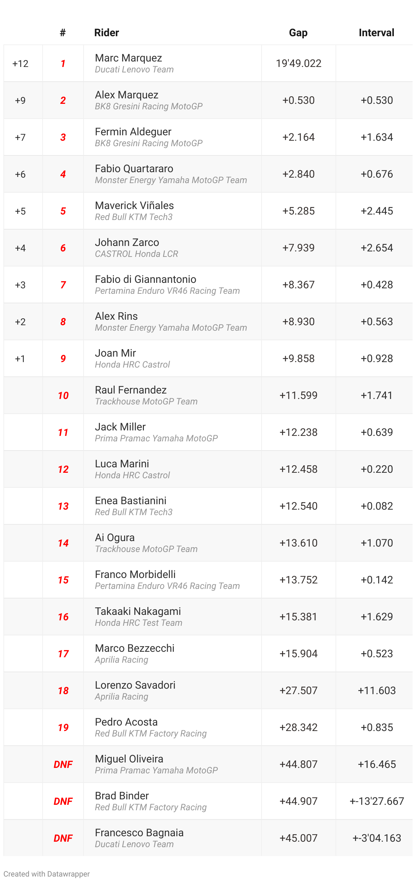Image resolution: width=416 pixels, height=882 pixels.
Task: Click the Interval column header
Action: tap(376, 33)
